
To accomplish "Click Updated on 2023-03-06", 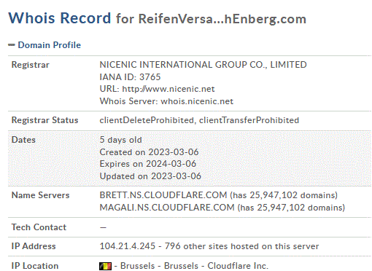I will coord(150,176).
